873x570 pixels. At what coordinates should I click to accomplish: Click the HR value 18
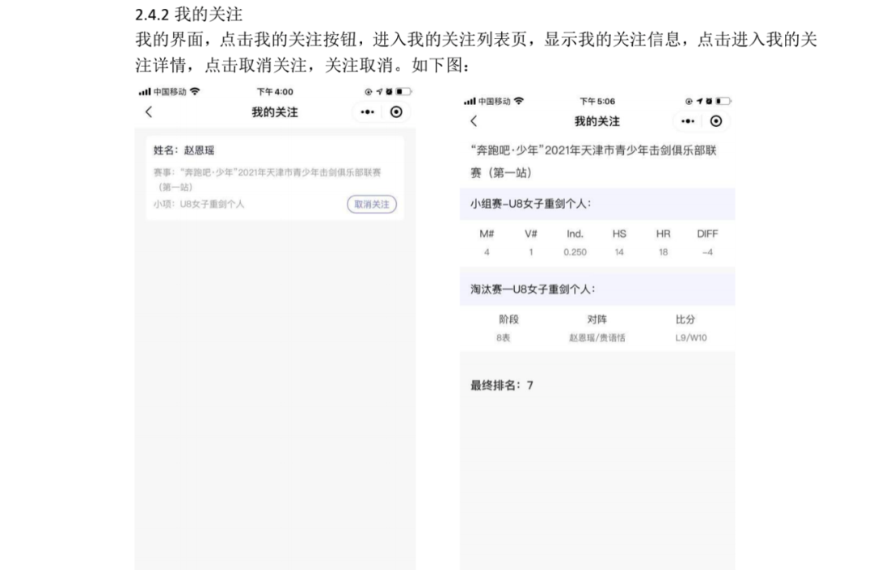[x=663, y=252]
